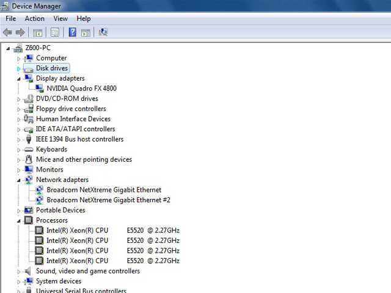The image size is (391, 293).
Task: Click the Floppy drive controllers icon
Action: click(29, 109)
